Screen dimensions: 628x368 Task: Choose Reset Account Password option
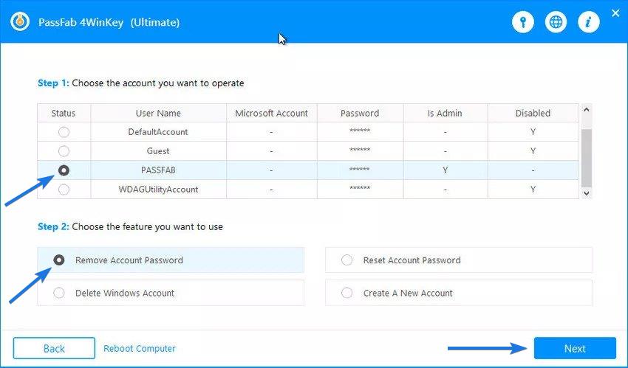point(459,260)
